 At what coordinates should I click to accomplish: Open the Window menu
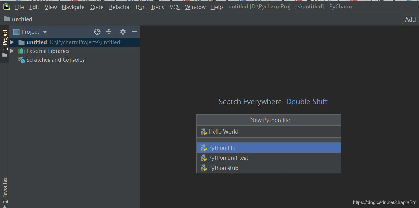pyautogui.click(x=195, y=7)
